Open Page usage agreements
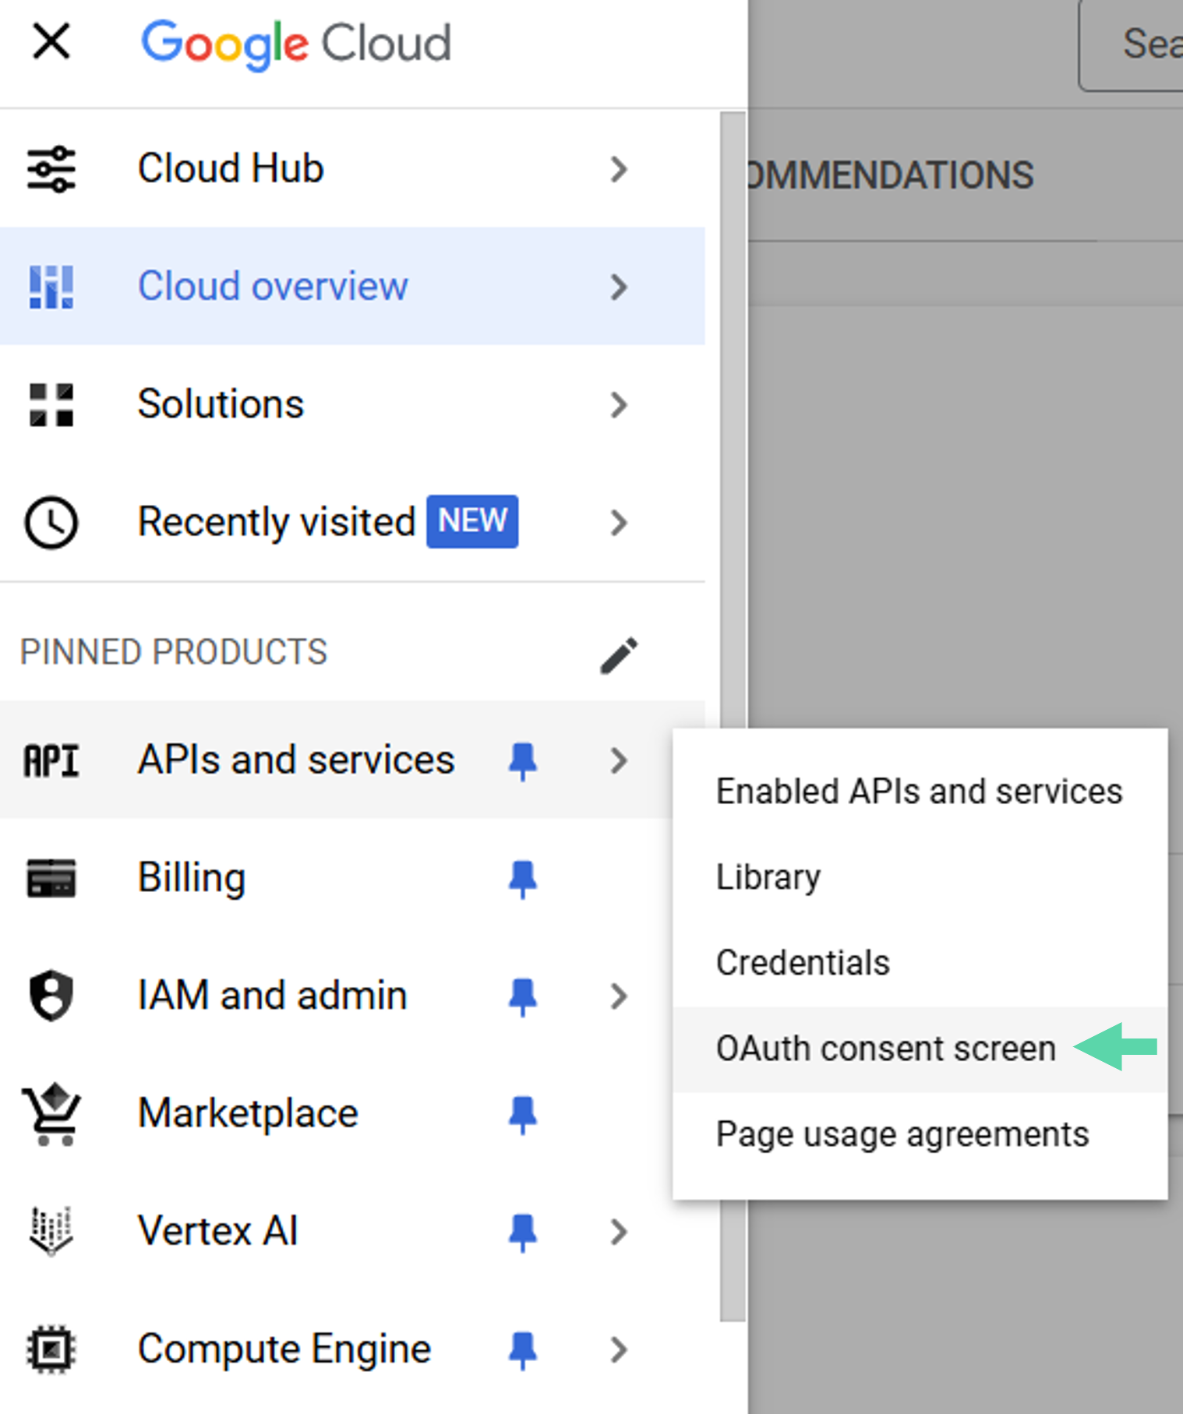The width and height of the screenshot is (1183, 1414). (920, 1135)
